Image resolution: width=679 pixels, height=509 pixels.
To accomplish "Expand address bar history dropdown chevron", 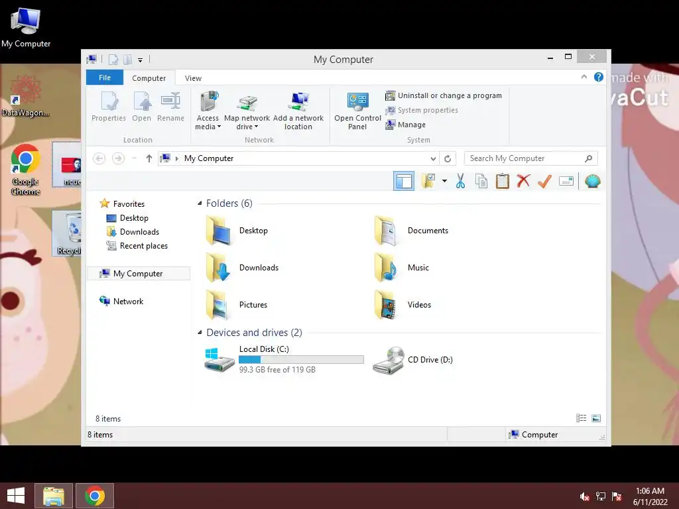I will tap(433, 159).
